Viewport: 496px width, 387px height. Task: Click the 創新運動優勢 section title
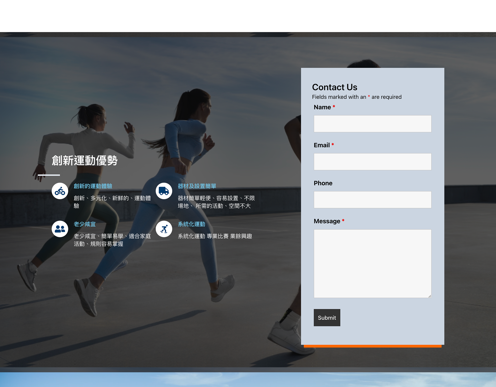(85, 161)
